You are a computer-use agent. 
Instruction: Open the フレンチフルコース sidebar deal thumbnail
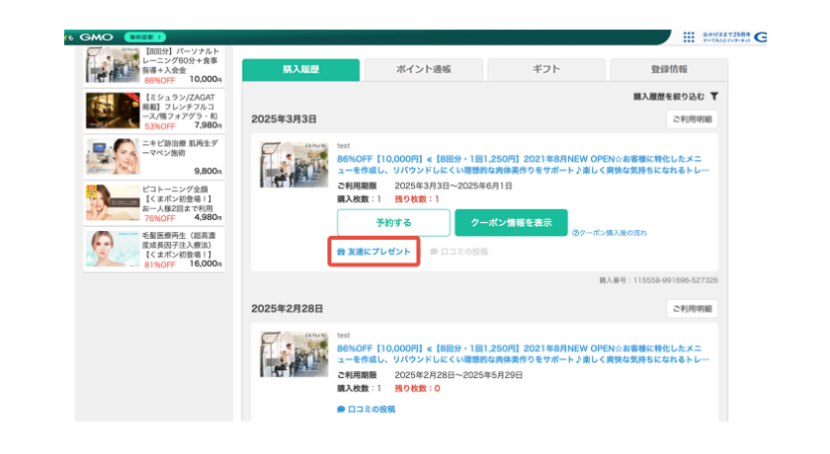tap(113, 111)
